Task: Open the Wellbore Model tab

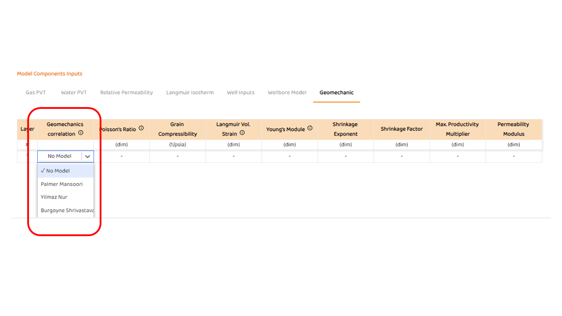Action: (x=287, y=93)
